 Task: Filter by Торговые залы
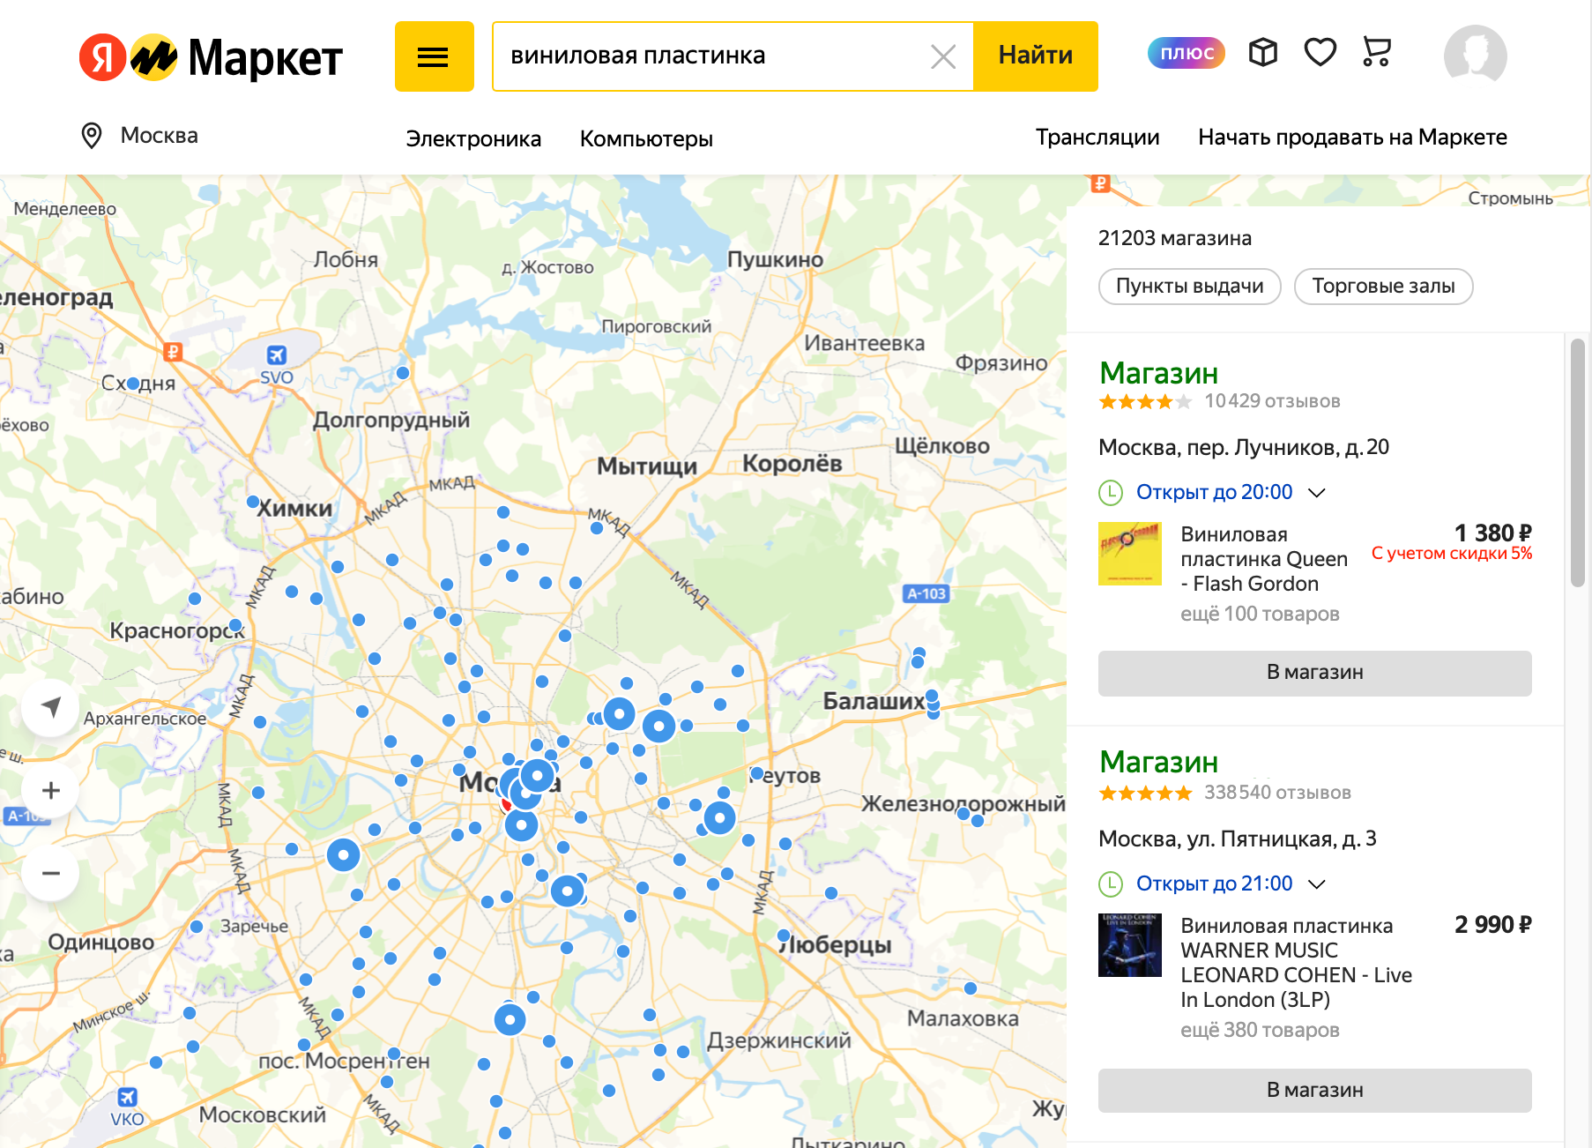coord(1383,287)
